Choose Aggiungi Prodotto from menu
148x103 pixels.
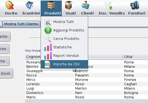[64, 30]
